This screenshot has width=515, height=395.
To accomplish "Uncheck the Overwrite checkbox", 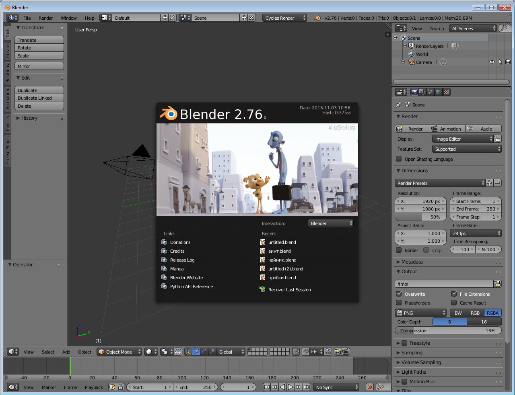I will (399, 294).
